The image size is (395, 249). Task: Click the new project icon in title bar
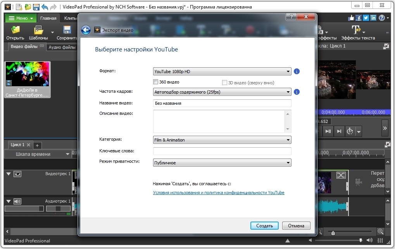(x=19, y=7)
